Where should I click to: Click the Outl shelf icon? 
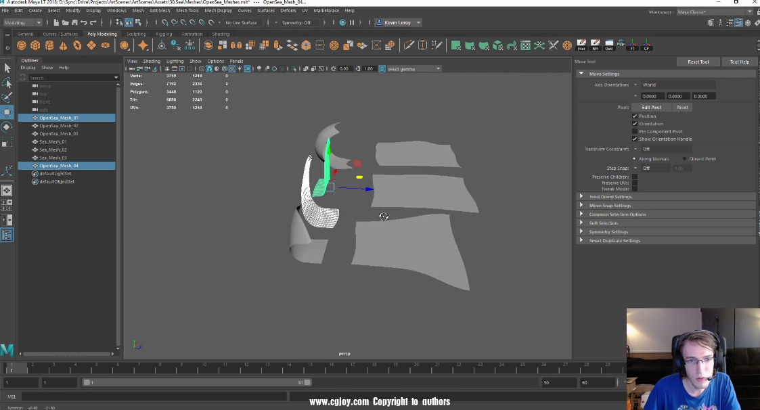click(609, 45)
